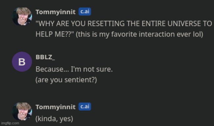Click the "(are you sentient?)" line

(66, 80)
